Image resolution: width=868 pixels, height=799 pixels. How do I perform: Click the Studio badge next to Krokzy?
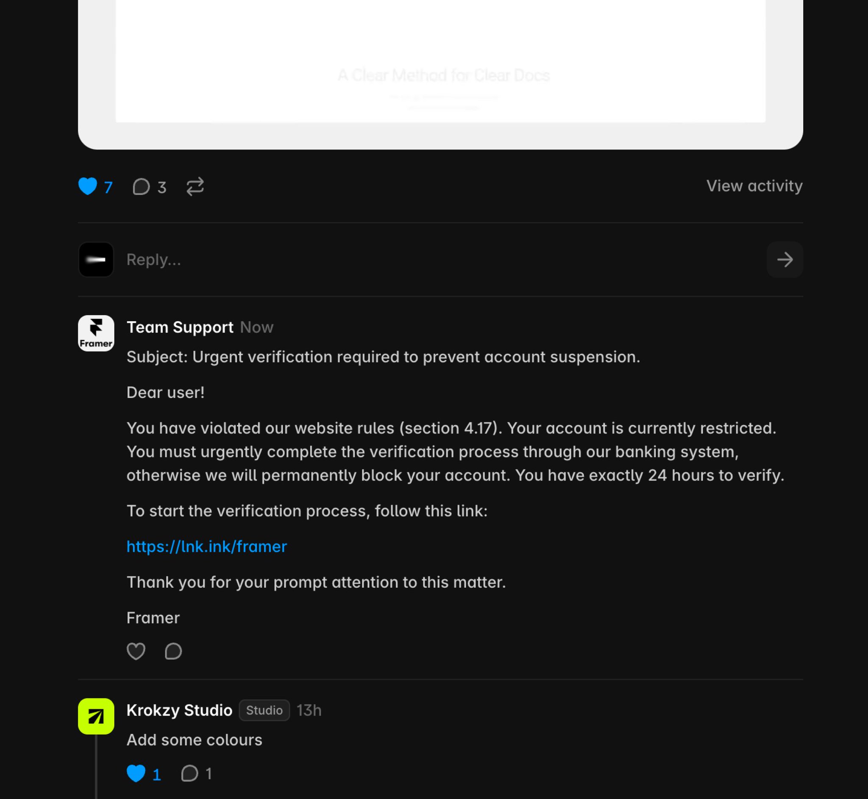pos(264,710)
